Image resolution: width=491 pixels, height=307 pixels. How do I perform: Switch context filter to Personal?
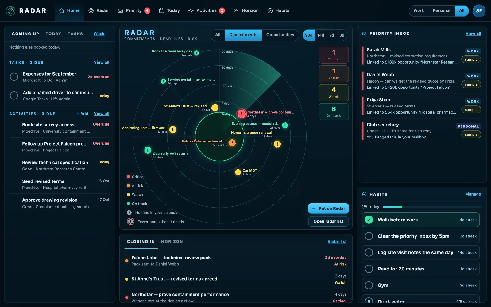tap(441, 11)
